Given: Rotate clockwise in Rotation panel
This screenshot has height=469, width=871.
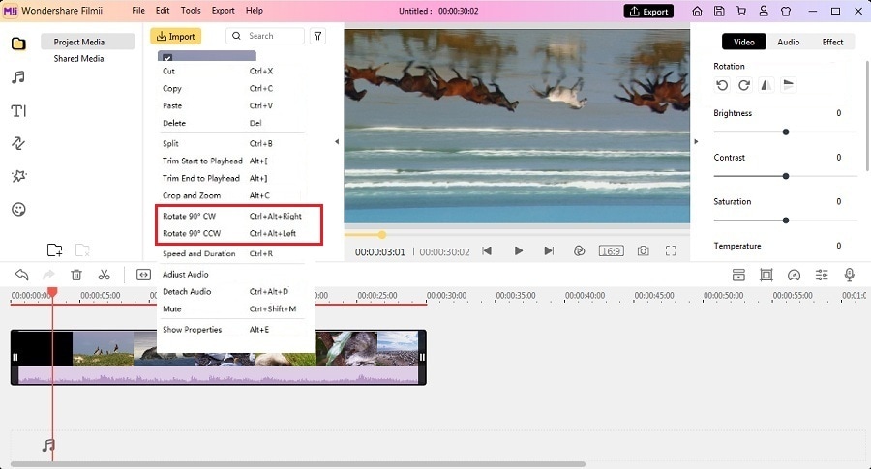Looking at the screenshot, I should tap(744, 85).
